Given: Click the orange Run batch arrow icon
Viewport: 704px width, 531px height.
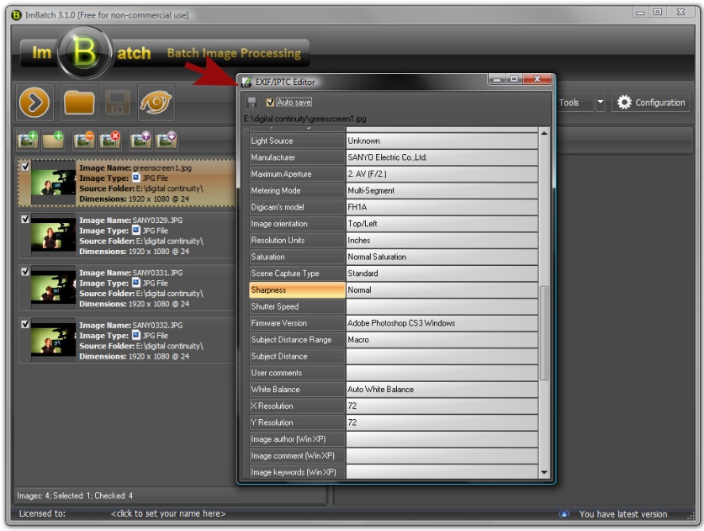Looking at the screenshot, I should [34, 104].
